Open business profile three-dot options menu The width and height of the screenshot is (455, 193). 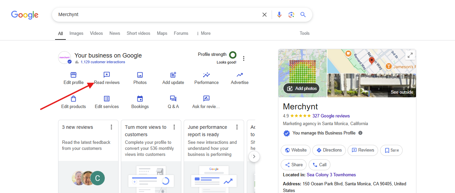point(244,59)
